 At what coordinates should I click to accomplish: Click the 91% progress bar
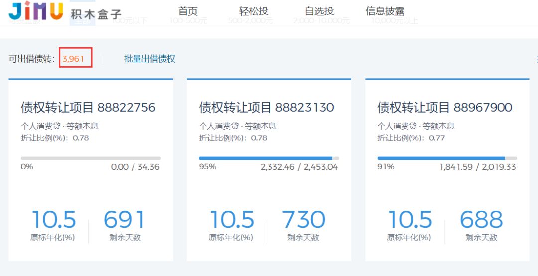click(x=447, y=158)
